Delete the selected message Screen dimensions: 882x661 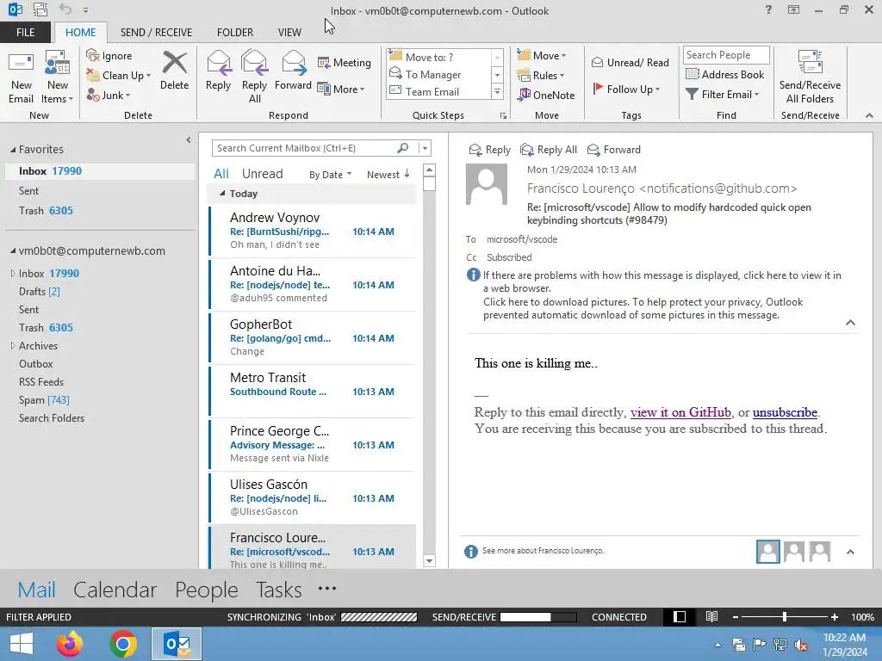click(x=174, y=71)
